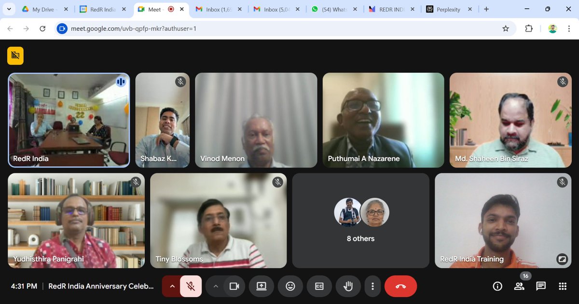Unmute the microphone in the call bar
The height and width of the screenshot is (304, 579).
click(x=191, y=286)
